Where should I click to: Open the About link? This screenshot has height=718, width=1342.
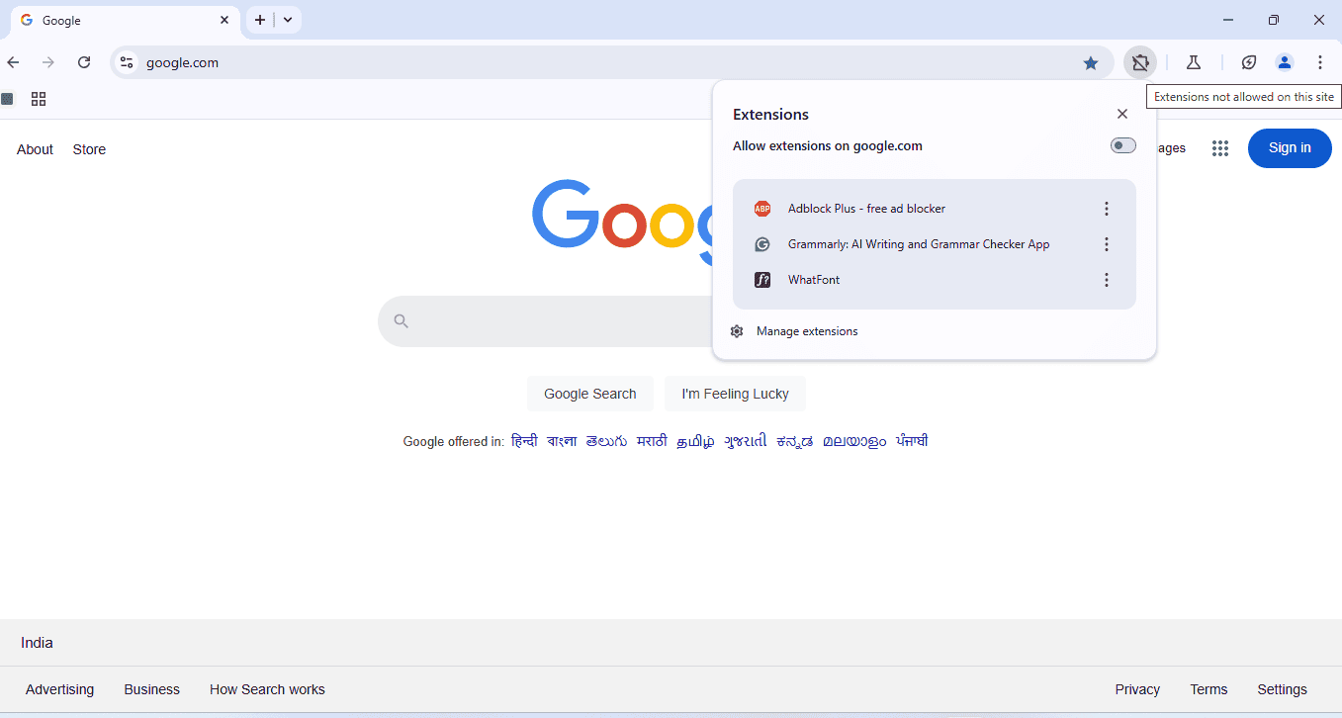(x=35, y=149)
